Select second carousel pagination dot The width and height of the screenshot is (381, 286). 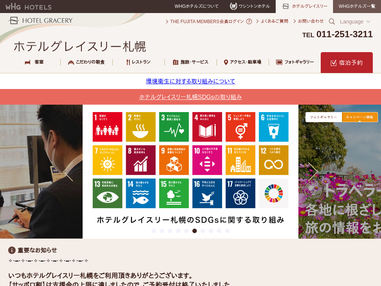point(162,231)
